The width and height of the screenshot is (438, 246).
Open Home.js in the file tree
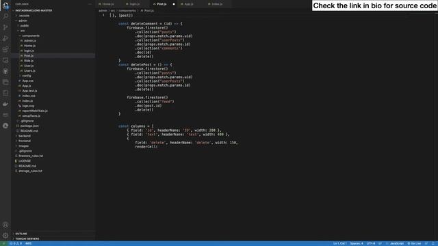point(29,46)
